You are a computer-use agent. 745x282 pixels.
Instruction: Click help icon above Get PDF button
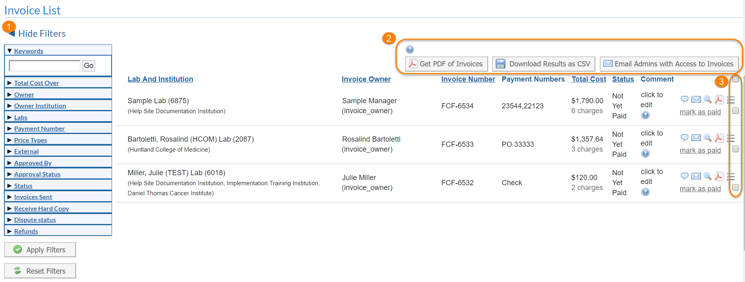click(x=410, y=50)
